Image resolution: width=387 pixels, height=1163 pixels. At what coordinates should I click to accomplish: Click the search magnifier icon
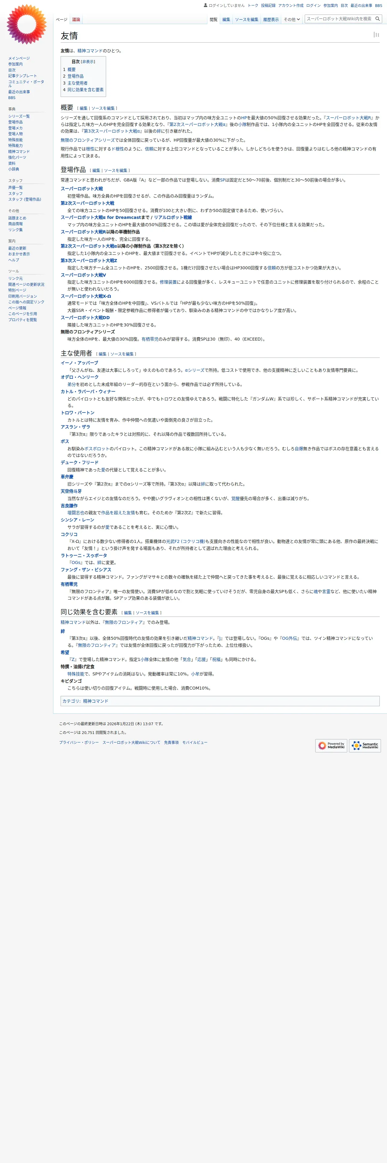378,19
